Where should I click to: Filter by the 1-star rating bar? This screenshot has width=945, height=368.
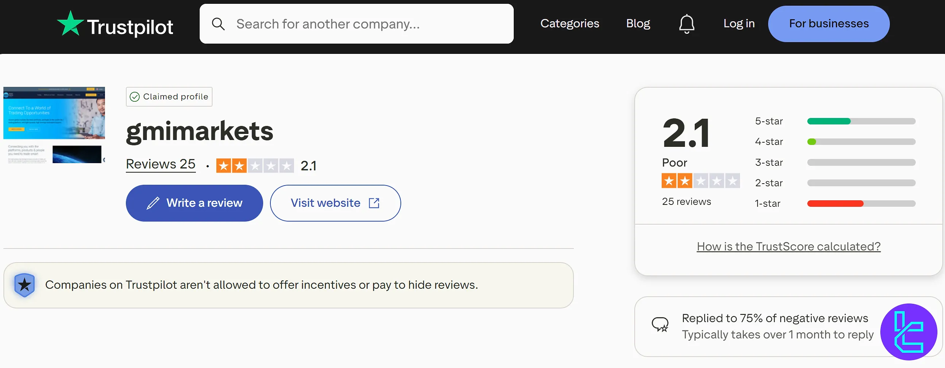pos(861,204)
